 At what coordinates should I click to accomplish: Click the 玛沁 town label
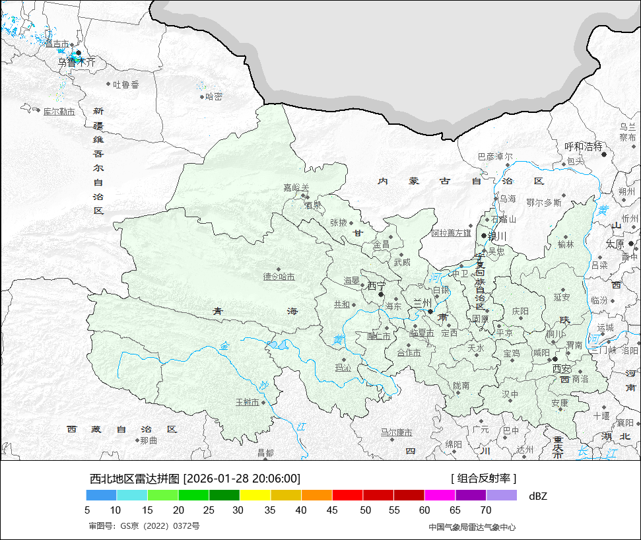point(343,368)
